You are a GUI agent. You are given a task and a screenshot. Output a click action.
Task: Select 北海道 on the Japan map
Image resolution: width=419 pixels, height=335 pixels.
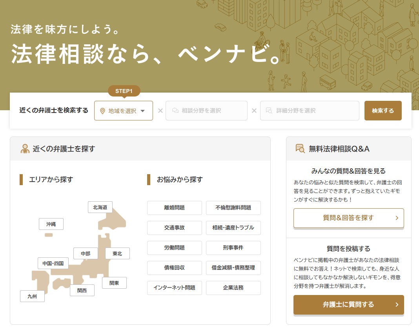[100, 207]
